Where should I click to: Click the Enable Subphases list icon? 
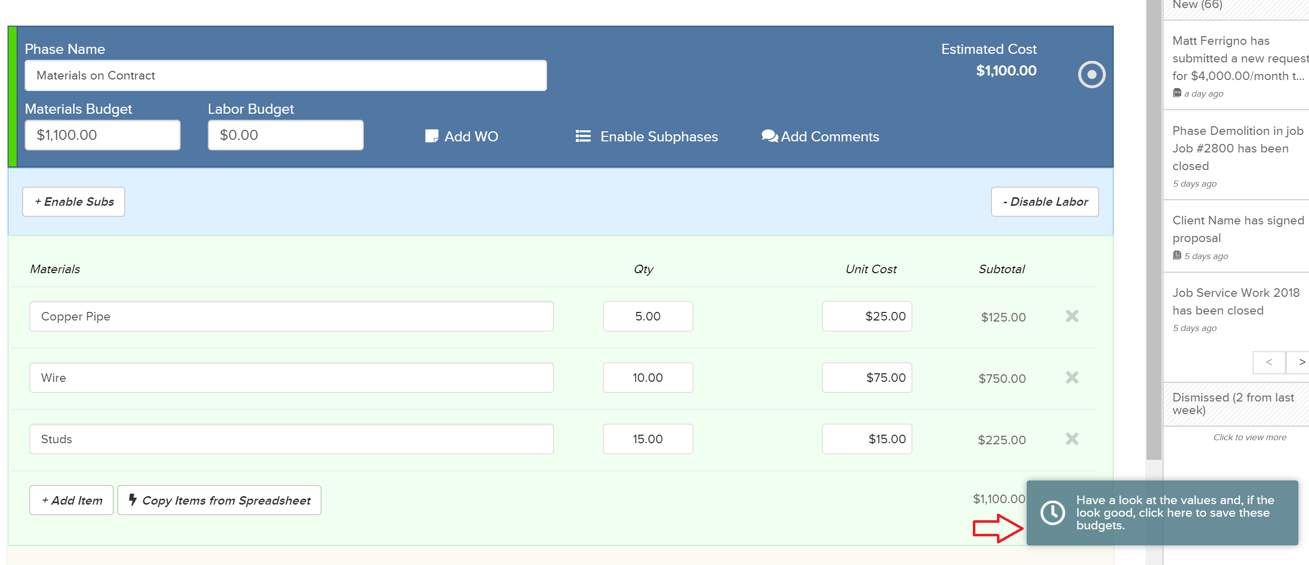tap(583, 136)
